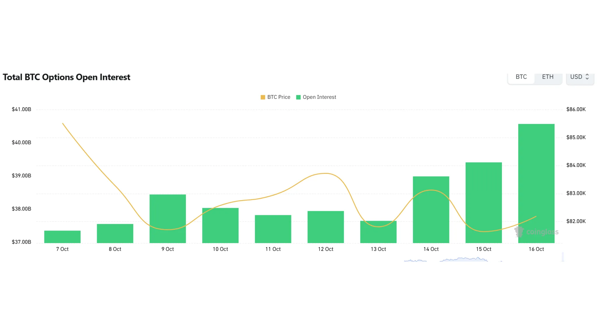Toggle the Open Interest legend entry
Screen dimensions: 597x335
tap(316, 97)
